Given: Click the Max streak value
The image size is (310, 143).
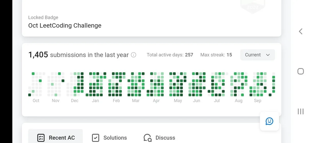Looking at the screenshot, I should [229, 55].
